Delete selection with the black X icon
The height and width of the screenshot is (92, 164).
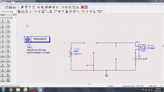tap(22, 7)
